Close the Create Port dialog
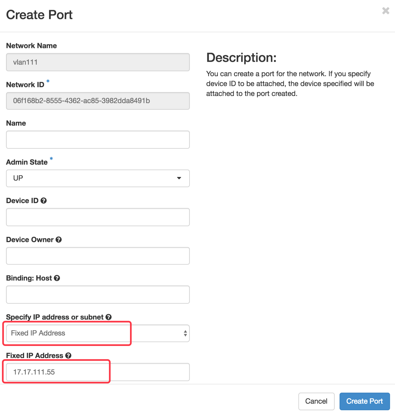This screenshot has width=395, height=416. (x=386, y=11)
